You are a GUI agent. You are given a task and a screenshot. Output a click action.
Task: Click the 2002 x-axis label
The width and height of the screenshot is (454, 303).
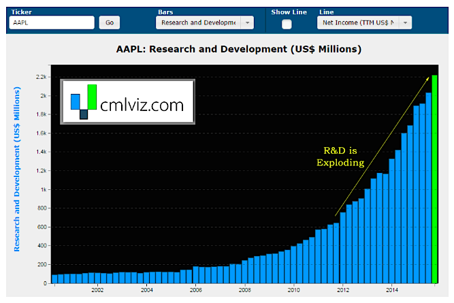point(97,290)
